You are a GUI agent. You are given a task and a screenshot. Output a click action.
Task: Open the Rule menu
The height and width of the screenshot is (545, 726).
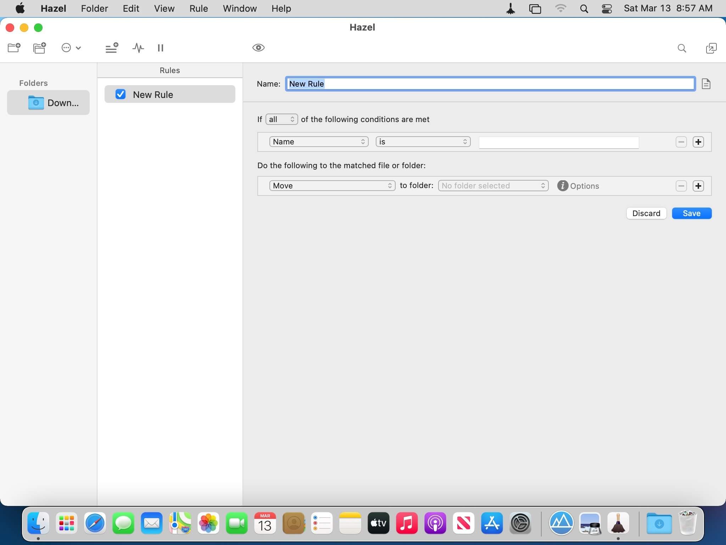click(x=199, y=8)
